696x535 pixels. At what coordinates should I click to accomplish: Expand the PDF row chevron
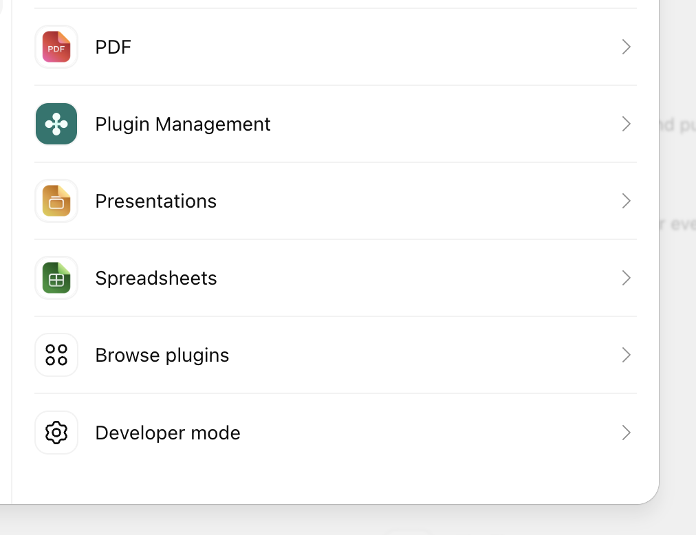[626, 47]
